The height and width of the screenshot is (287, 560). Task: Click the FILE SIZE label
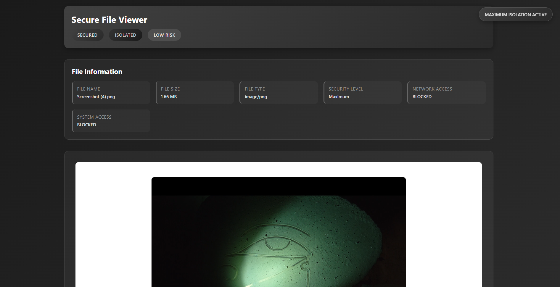tap(170, 89)
